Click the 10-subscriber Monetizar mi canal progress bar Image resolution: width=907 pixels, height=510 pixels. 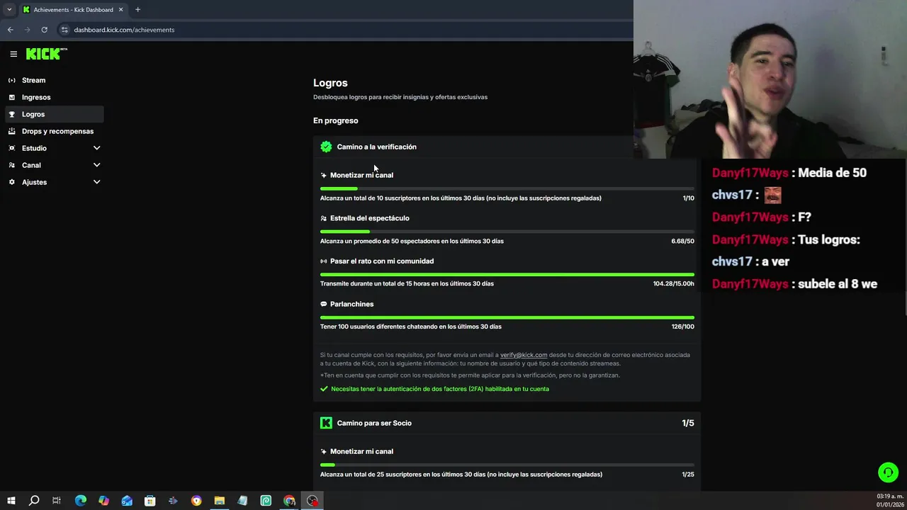(x=507, y=188)
